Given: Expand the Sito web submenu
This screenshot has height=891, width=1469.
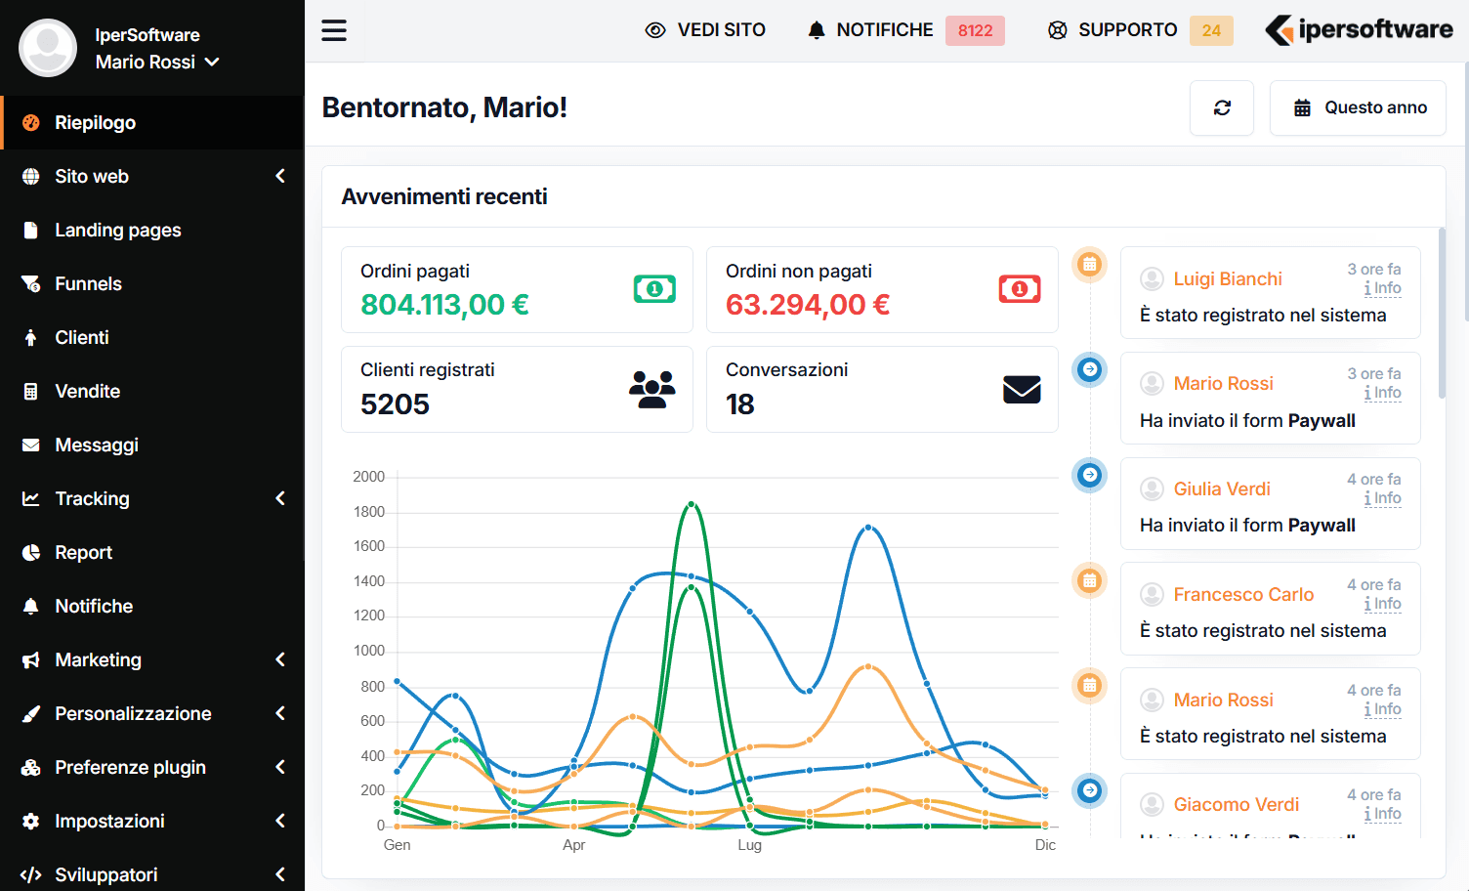Looking at the screenshot, I should click(x=151, y=177).
